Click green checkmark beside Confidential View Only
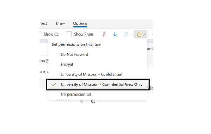211x134 pixels. pos(54,84)
